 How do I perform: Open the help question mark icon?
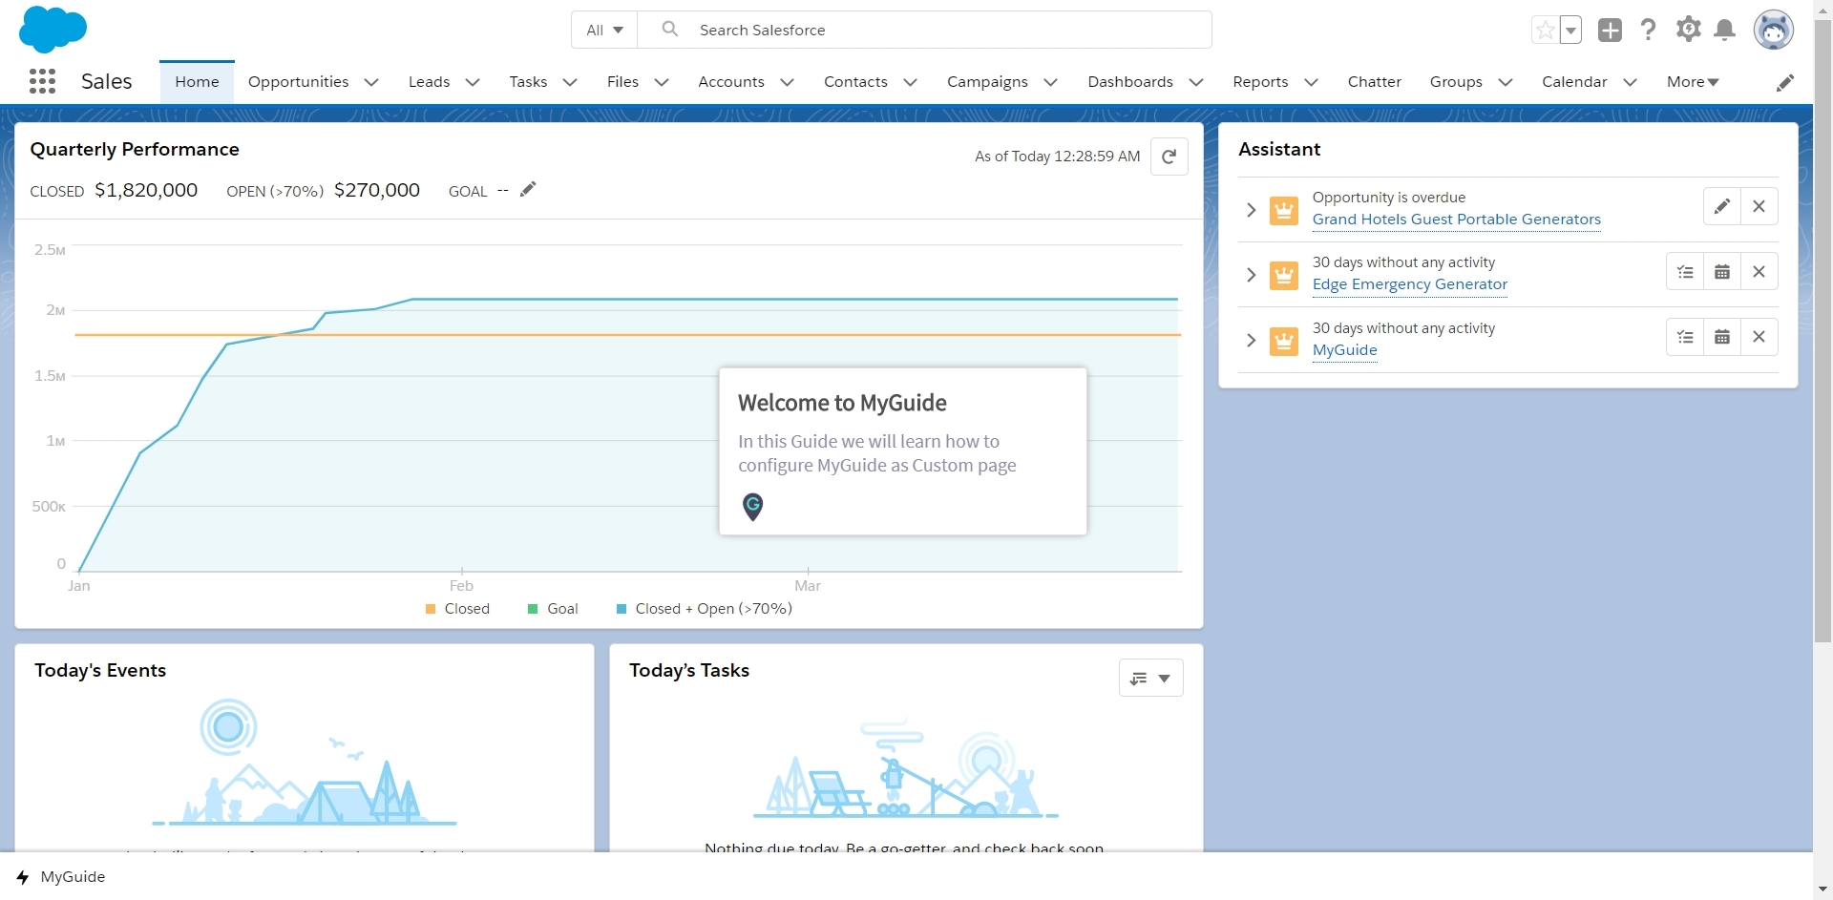[x=1648, y=30]
